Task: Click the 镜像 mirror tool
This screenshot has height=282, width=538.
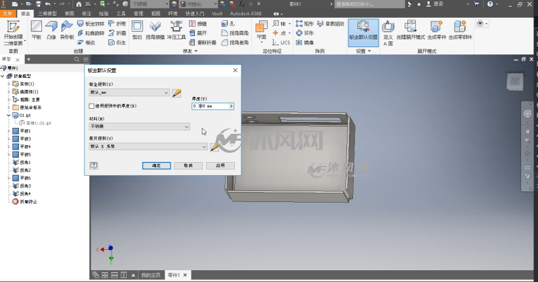Action: (x=304, y=42)
